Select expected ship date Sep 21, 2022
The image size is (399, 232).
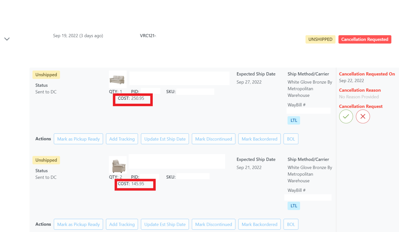(x=249, y=168)
